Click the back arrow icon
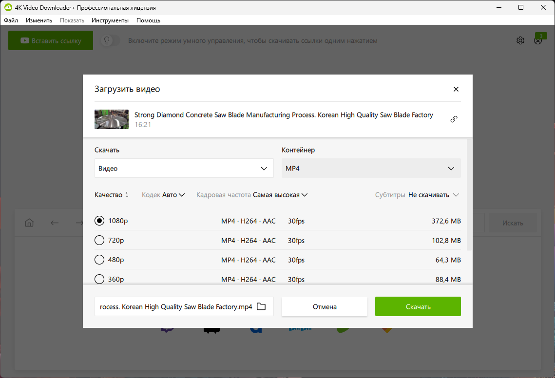 (55, 223)
